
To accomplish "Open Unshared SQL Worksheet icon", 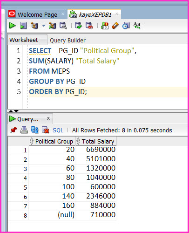I will click(x=105, y=26).
